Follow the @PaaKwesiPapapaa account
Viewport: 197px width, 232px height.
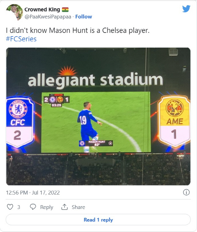[x=84, y=17]
